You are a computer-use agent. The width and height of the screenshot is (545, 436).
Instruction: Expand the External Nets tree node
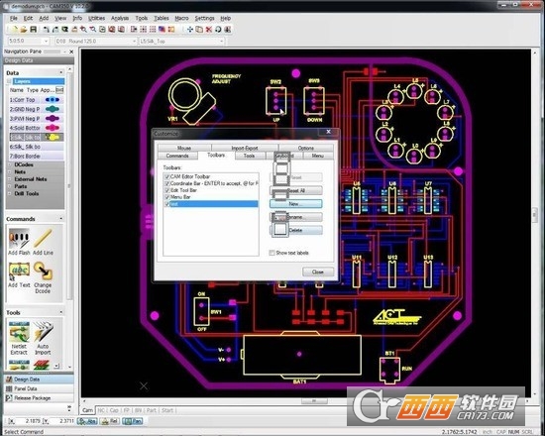pos(9,179)
